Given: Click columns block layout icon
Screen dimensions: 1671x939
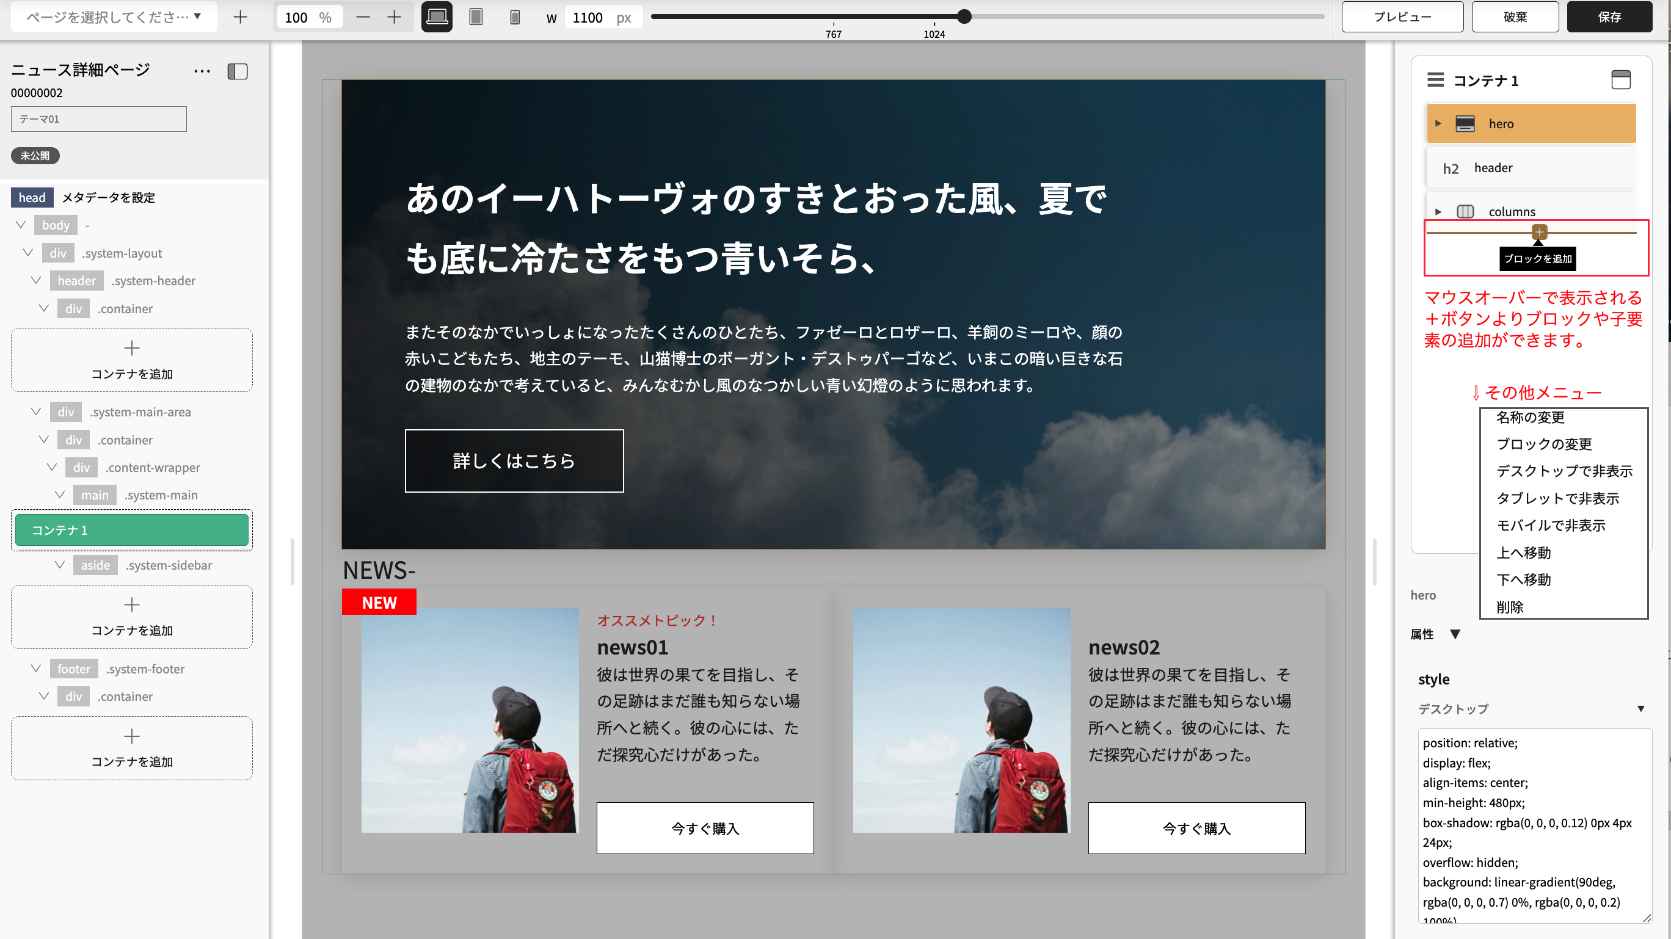Looking at the screenshot, I should click(1465, 211).
